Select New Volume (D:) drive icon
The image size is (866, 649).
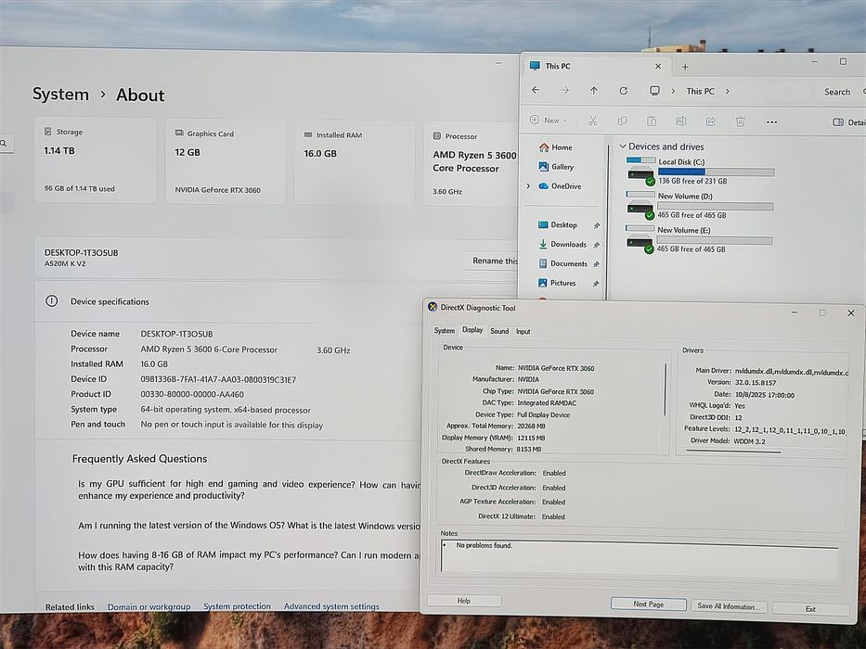click(x=640, y=205)
